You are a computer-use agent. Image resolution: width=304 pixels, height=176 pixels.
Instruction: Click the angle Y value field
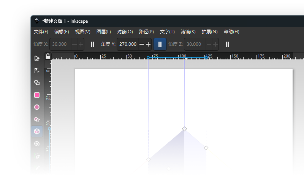128,44
